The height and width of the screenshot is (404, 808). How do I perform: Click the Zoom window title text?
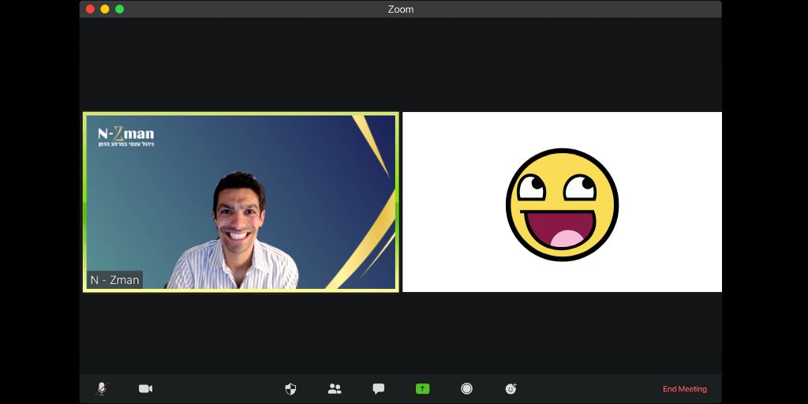(x=400, y=9)
